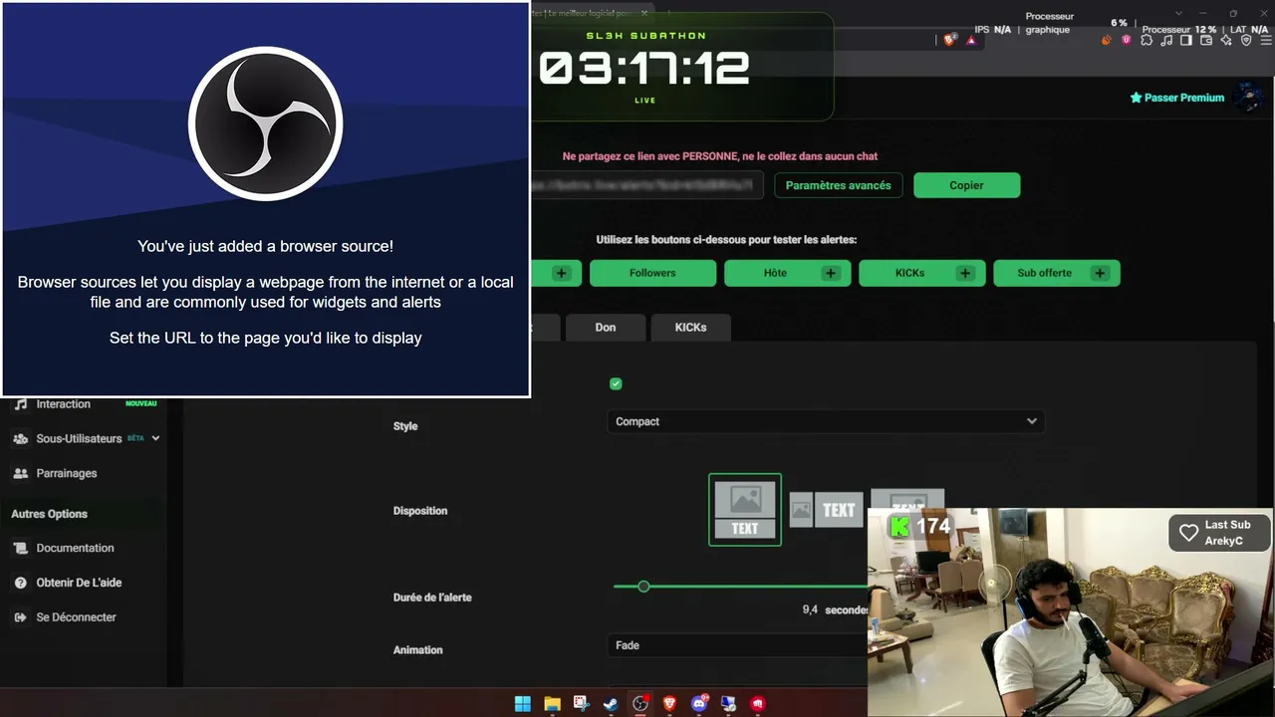This screenshot has height=717, width=1275.
Task: Switch to the KICKs alert tab
Action: pyautogui.click(x=690, y=328)
